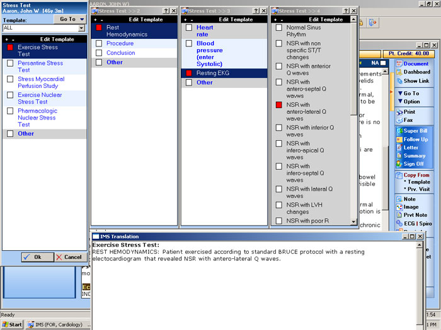
Task: Check the Conclusion checkbox
Action: point(99,53)
